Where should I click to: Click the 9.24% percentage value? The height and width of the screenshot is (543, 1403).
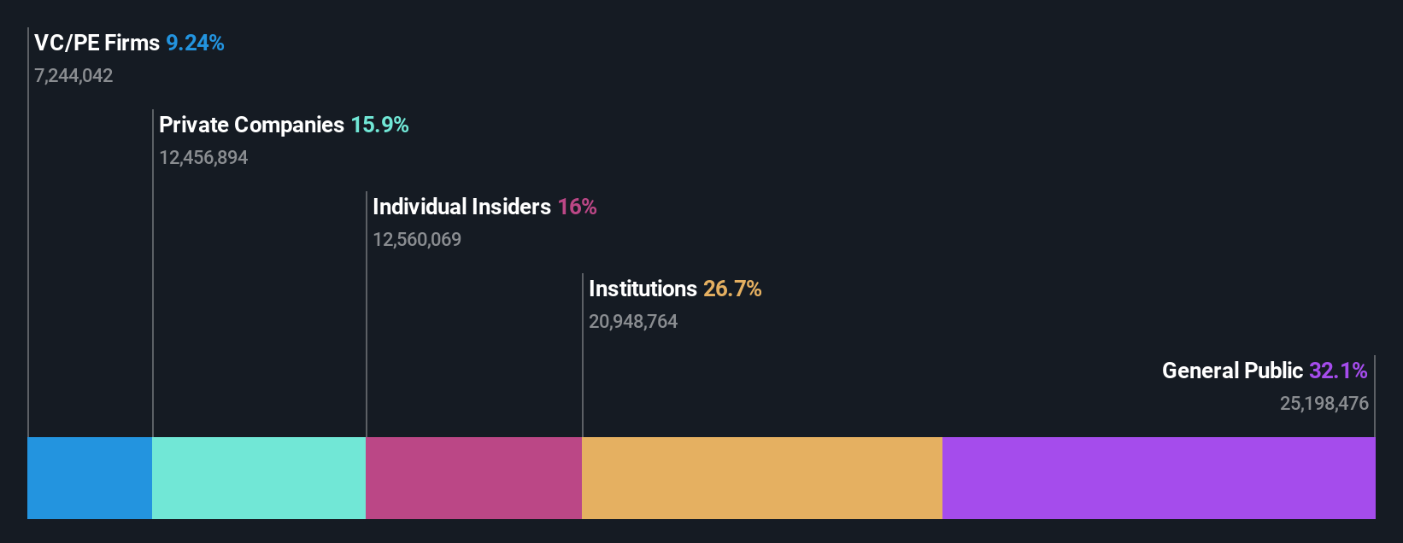pos(195,43)
